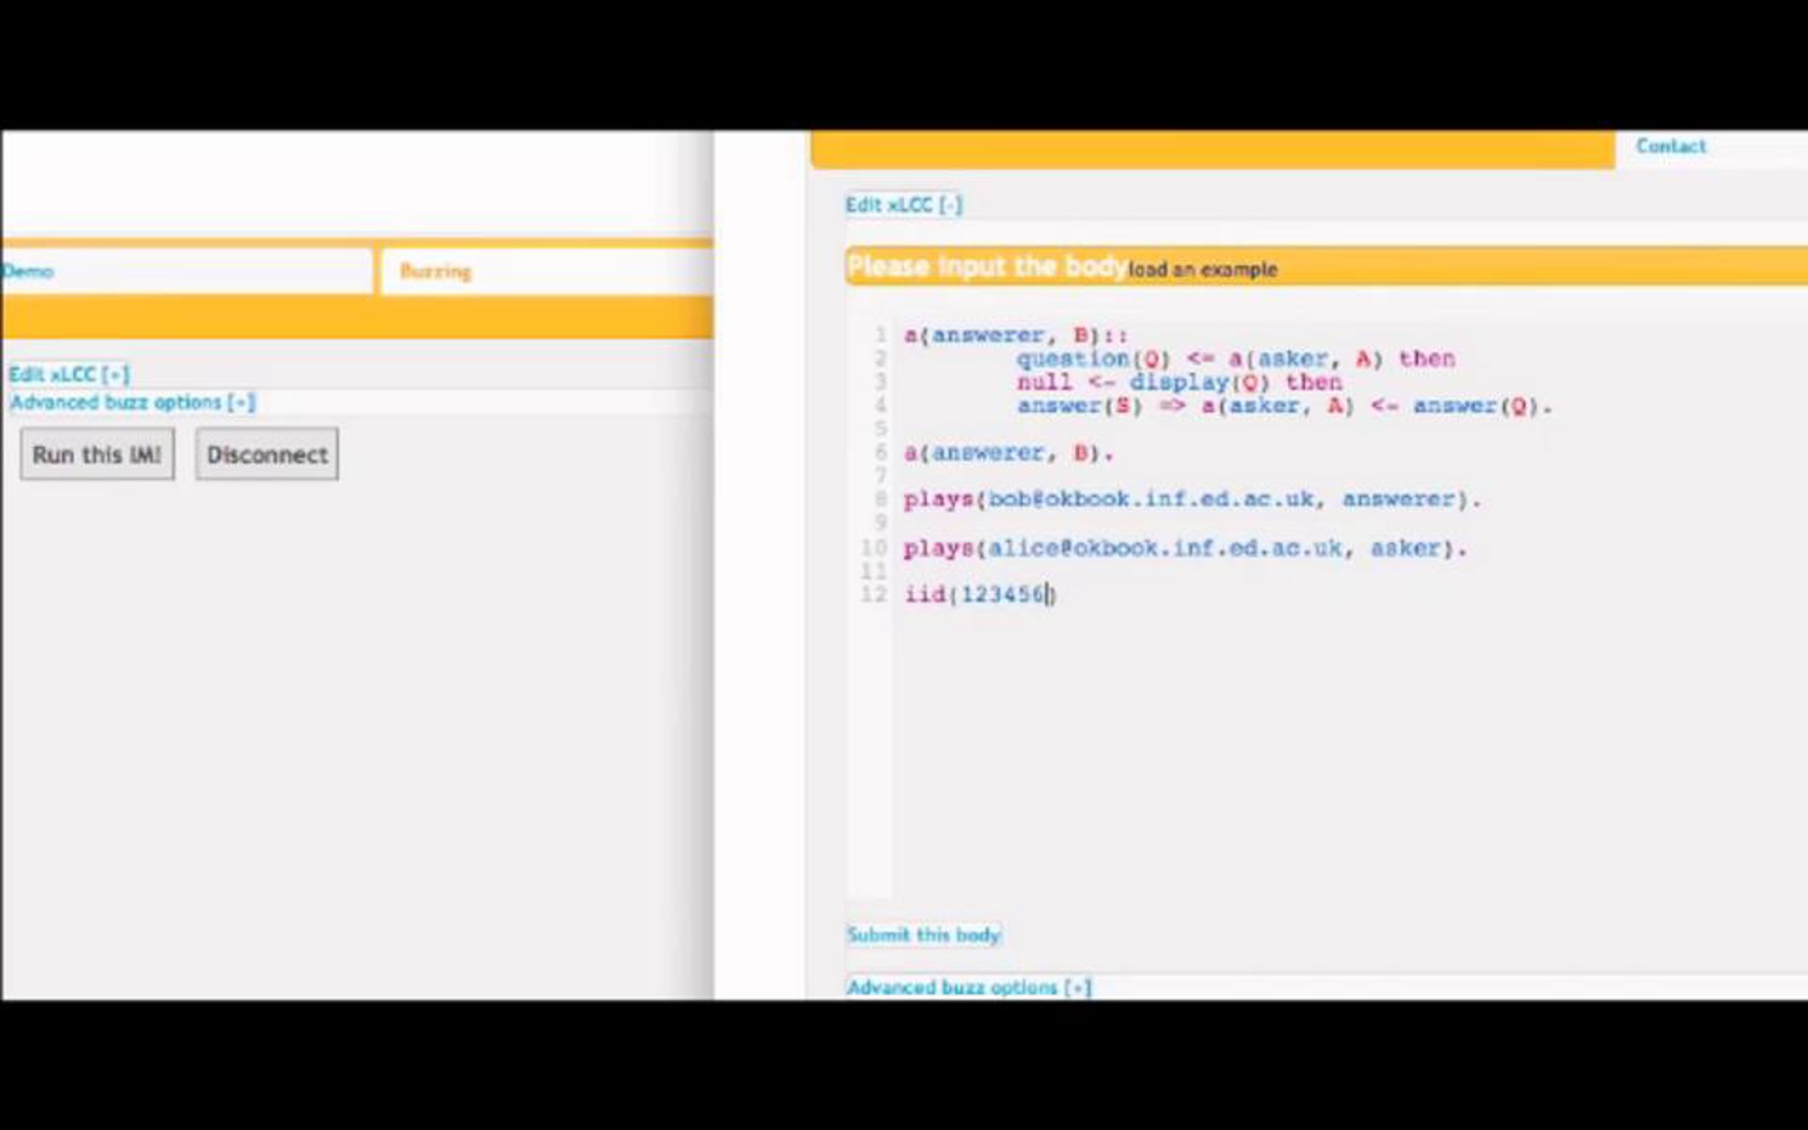The image size is (1808, 1130).
Task: Switch to the Buzzing tab
Action: [435, 271]
